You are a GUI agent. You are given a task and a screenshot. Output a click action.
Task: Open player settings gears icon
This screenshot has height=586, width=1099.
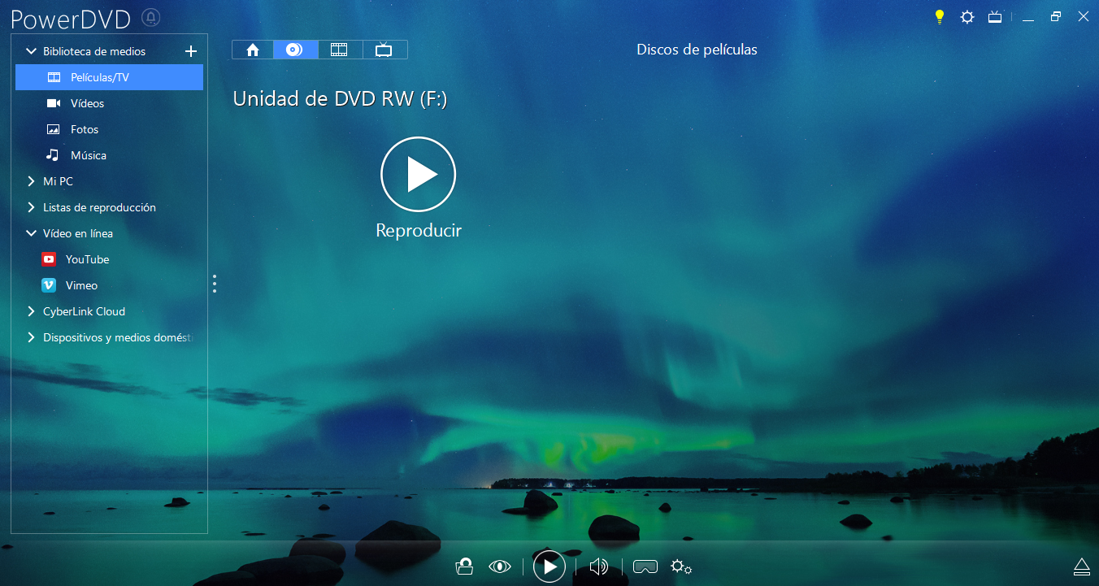(681, 566)
